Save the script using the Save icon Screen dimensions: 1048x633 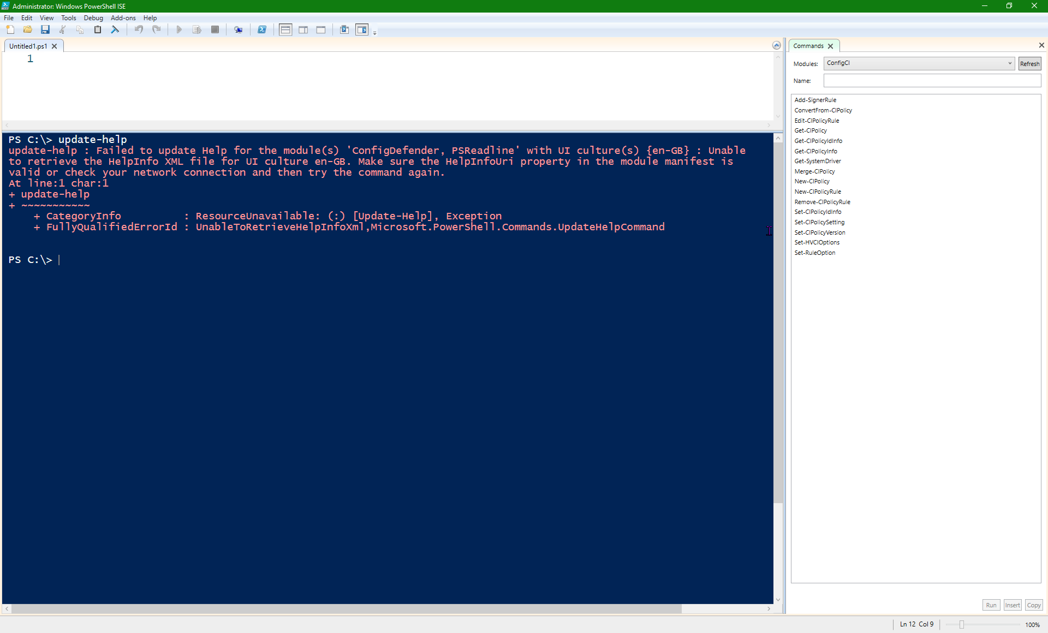coord(45,30)
